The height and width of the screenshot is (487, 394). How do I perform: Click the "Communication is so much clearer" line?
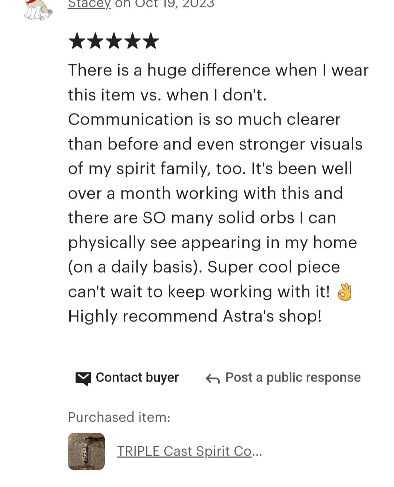204,120
